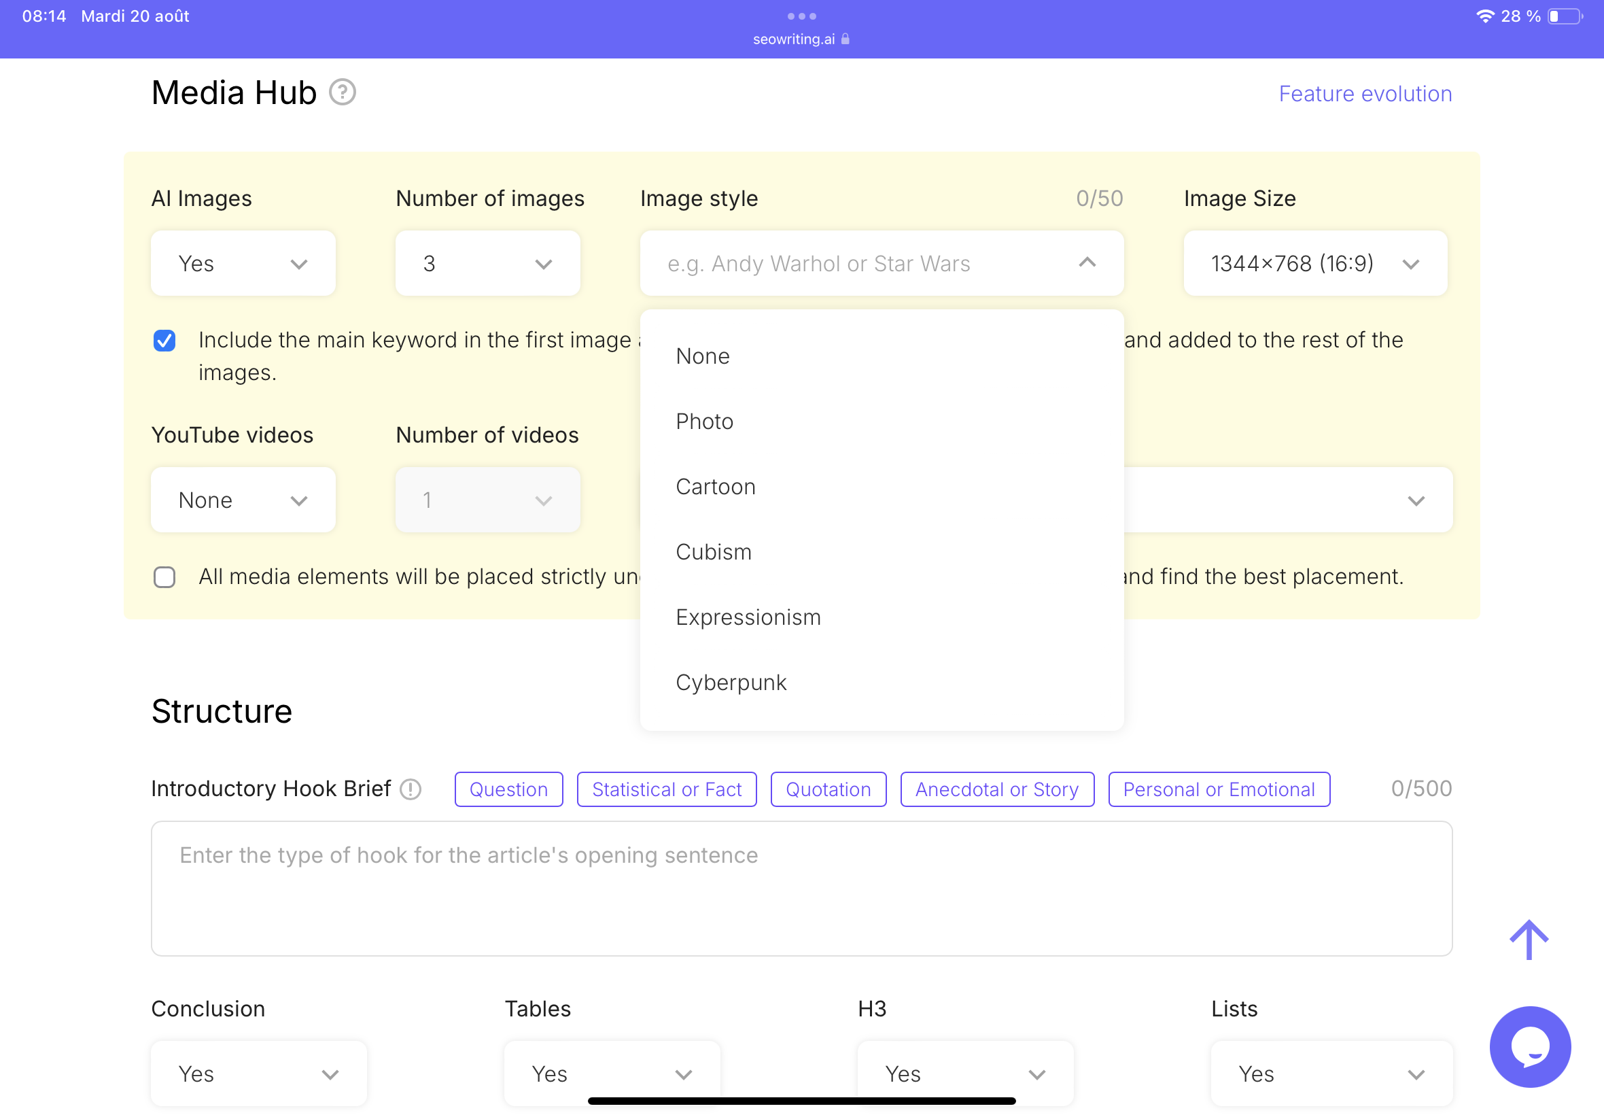The height and width of the screenshot is (1115, 1604).
Task: Open the disabled Number of videos dropdown
Action: [x=487, y=500]
